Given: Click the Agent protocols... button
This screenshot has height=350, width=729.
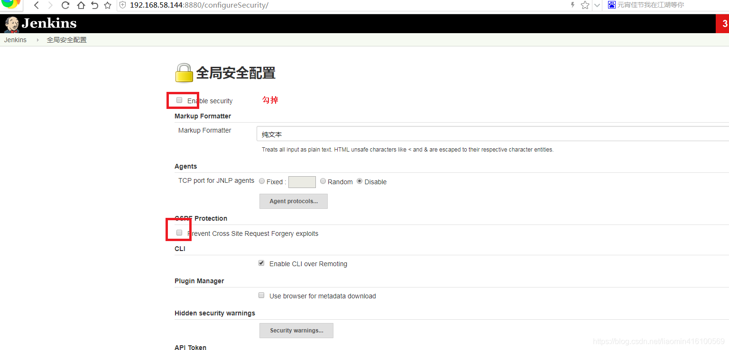Looking at the screenshot, I should [x=294, y=201].
